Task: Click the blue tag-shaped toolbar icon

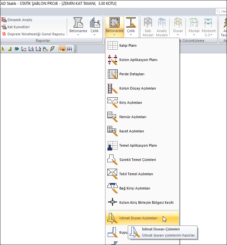Action: 17,49
